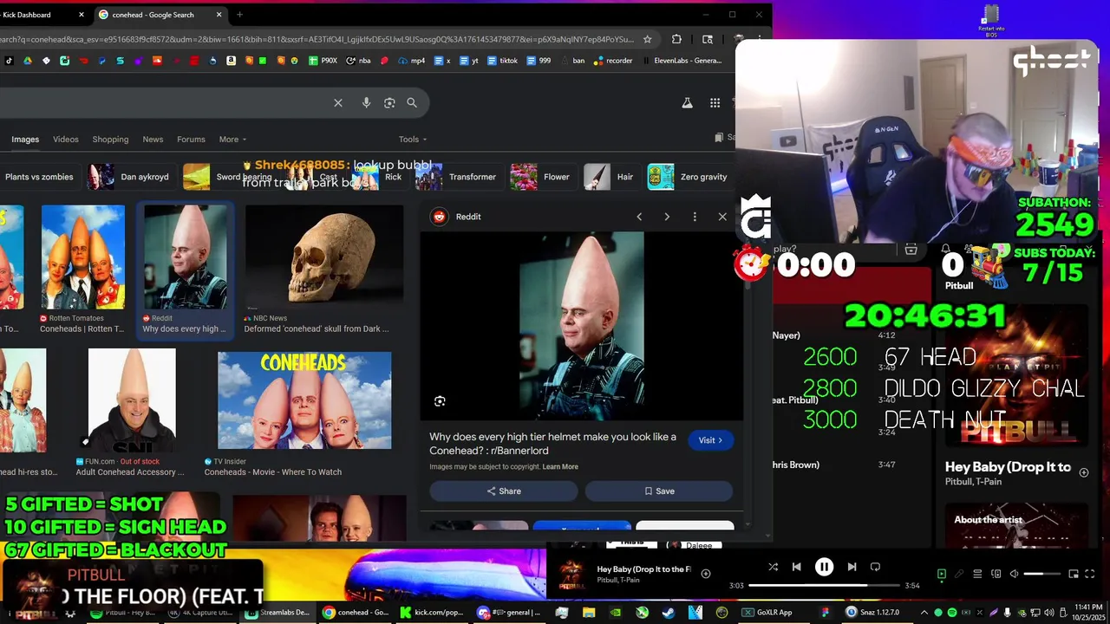Enter Spotify full screen mode

pyautogui.click(x=1090, y=574)
